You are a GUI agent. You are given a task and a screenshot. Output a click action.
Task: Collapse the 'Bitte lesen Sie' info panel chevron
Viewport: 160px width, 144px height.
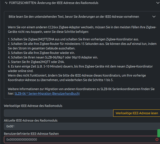point(154,16)
